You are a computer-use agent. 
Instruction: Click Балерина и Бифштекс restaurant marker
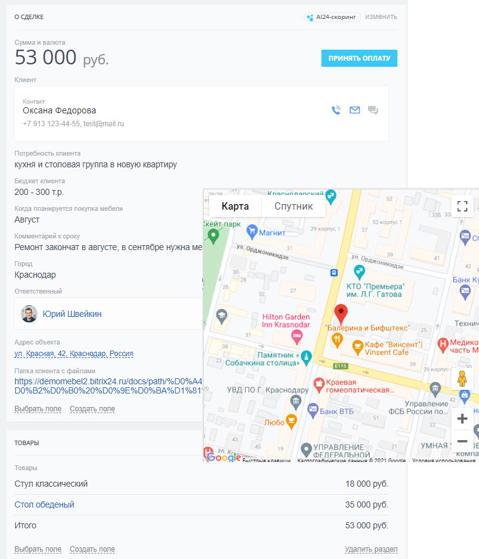[x=337, y=340]
